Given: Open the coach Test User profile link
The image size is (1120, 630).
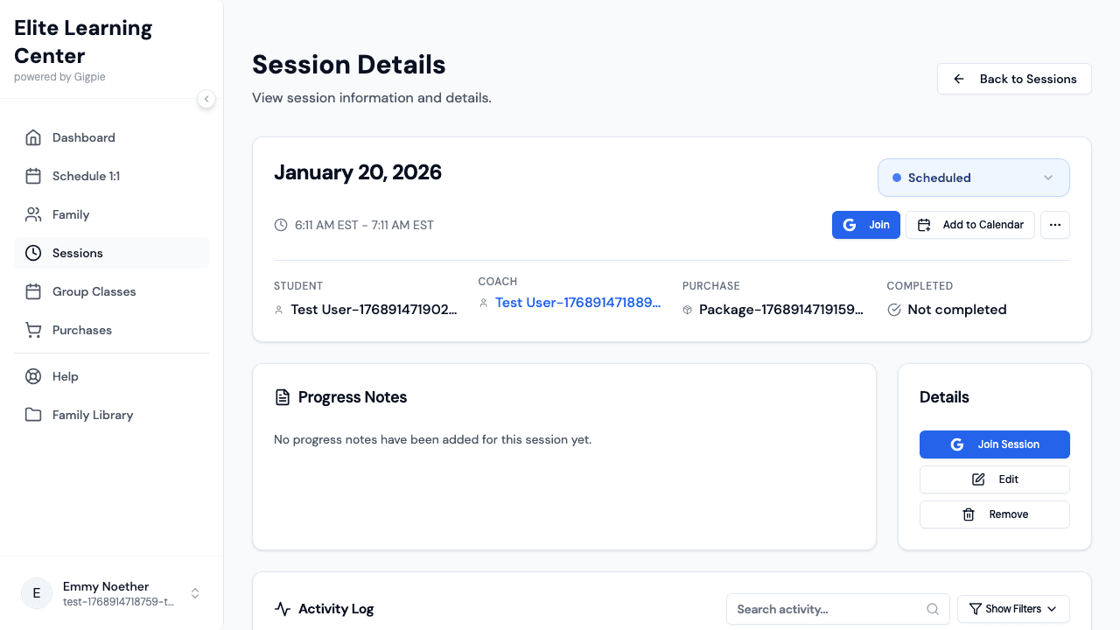Looking at the screenshot, I should point(577,302).
